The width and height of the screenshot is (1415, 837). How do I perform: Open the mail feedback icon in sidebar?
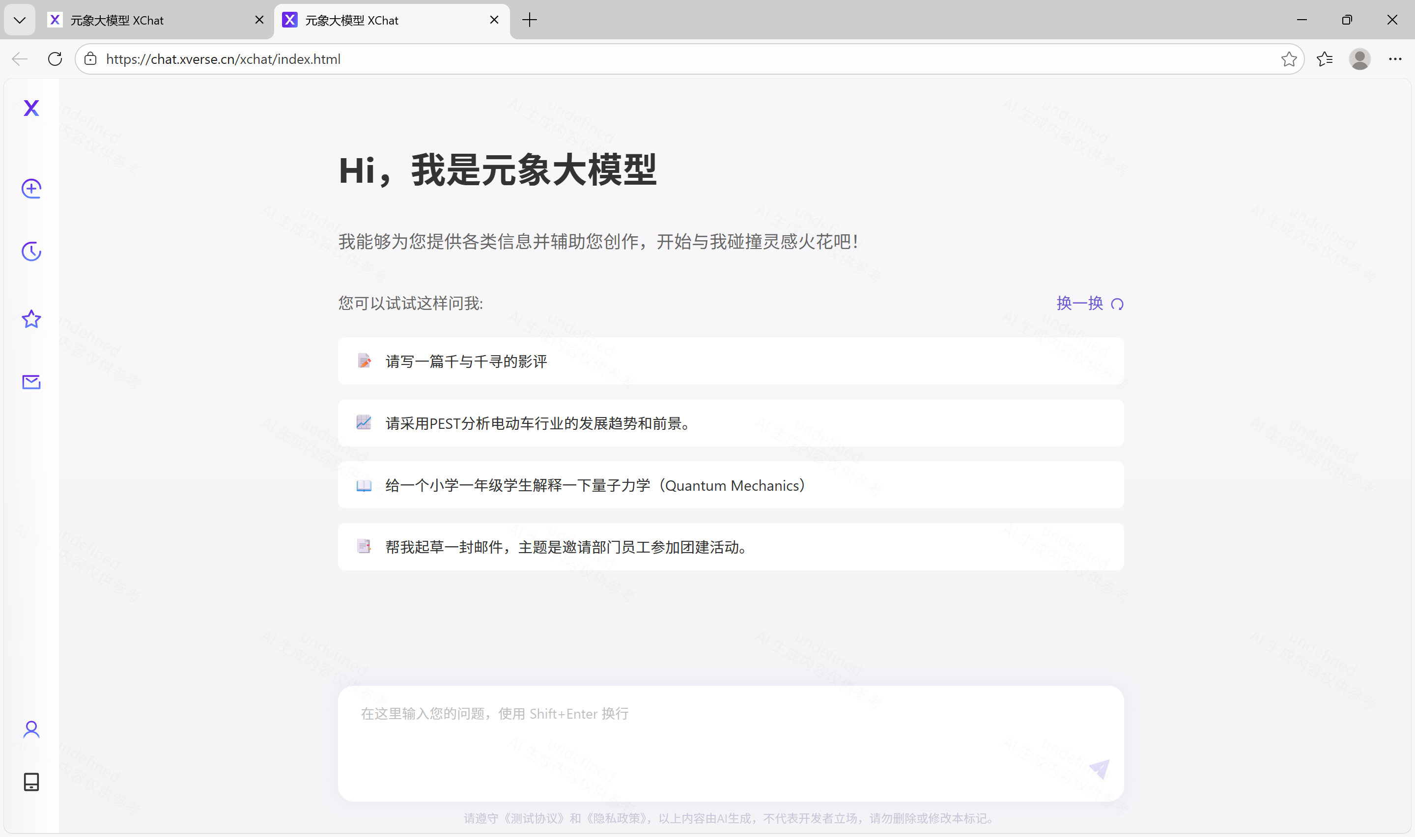[31, 383]
